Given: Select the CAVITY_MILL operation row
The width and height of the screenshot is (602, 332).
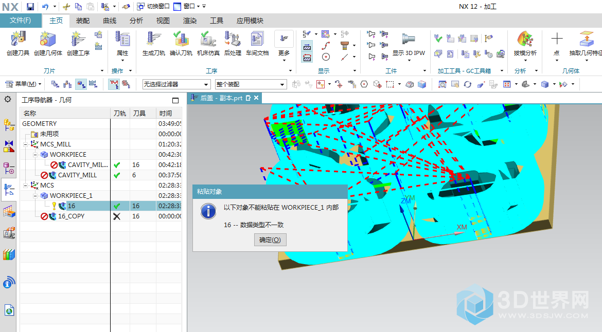Looking at the screenshot, I should (100, 175).
